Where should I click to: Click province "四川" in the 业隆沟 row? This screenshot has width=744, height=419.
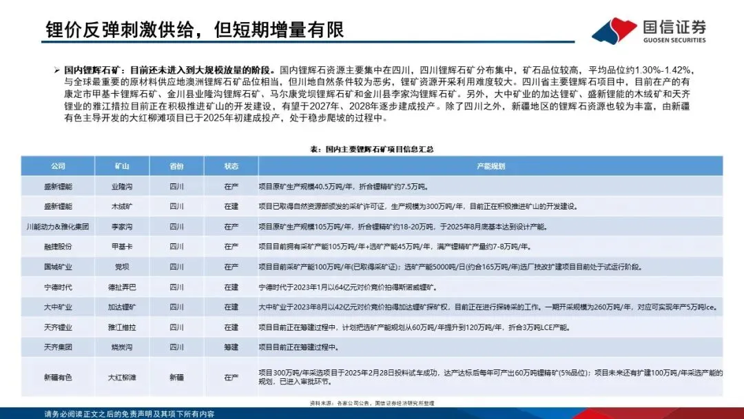click(176, 187)
